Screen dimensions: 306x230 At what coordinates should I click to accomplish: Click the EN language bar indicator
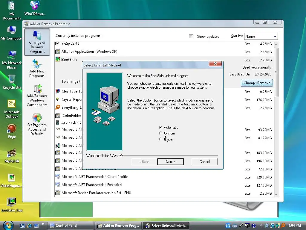point(228,226)
